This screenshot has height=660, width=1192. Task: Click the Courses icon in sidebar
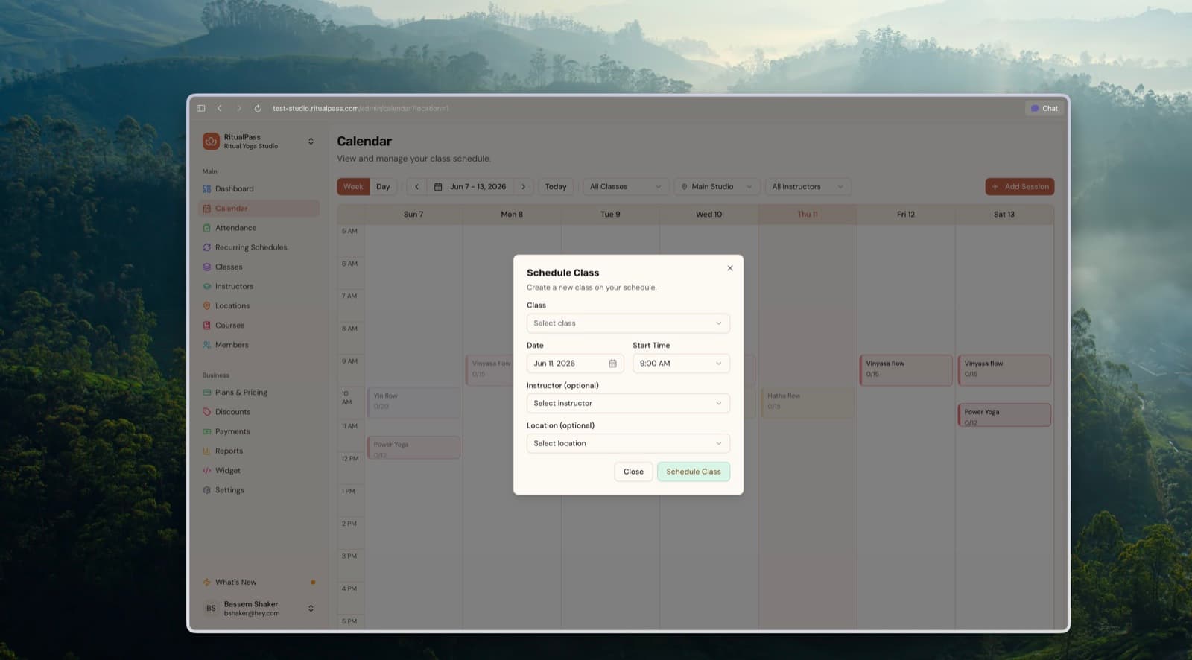tap(207, 326)
